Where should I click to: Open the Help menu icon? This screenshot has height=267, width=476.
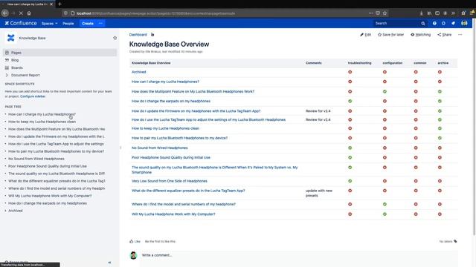tap(434, 23)
